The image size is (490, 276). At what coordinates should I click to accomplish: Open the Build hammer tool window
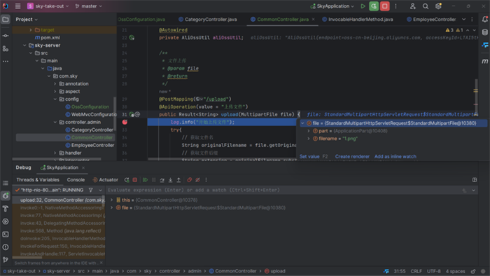click(x=6, y=209)
